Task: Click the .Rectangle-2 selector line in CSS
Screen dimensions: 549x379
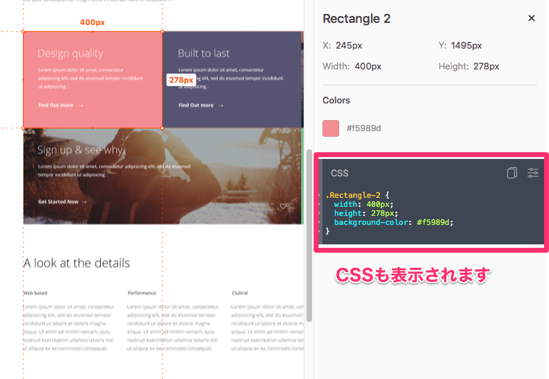Action: [x=357, y=195]
